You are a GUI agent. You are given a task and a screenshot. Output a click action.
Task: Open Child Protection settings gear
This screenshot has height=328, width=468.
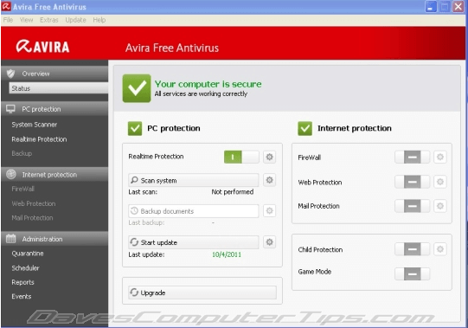point(440,249)
